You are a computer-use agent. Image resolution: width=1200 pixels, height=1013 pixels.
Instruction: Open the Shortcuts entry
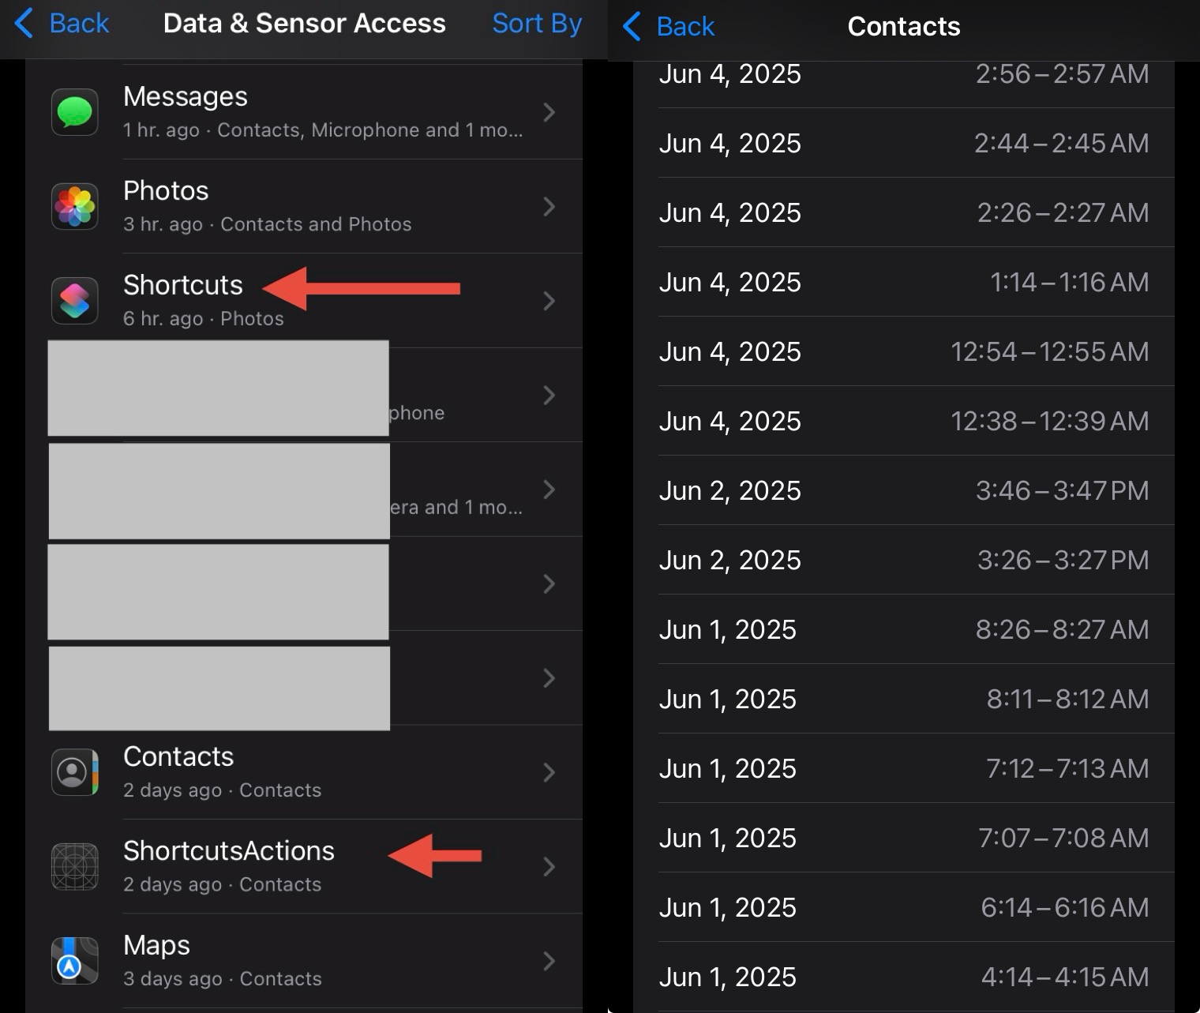[304, 301]
